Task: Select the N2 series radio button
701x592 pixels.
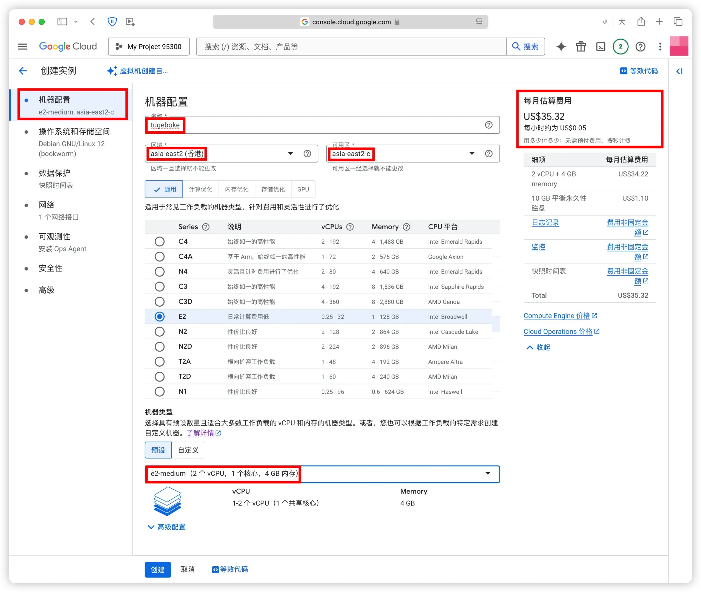Action: pyautogui.click(x=159, y=332)
